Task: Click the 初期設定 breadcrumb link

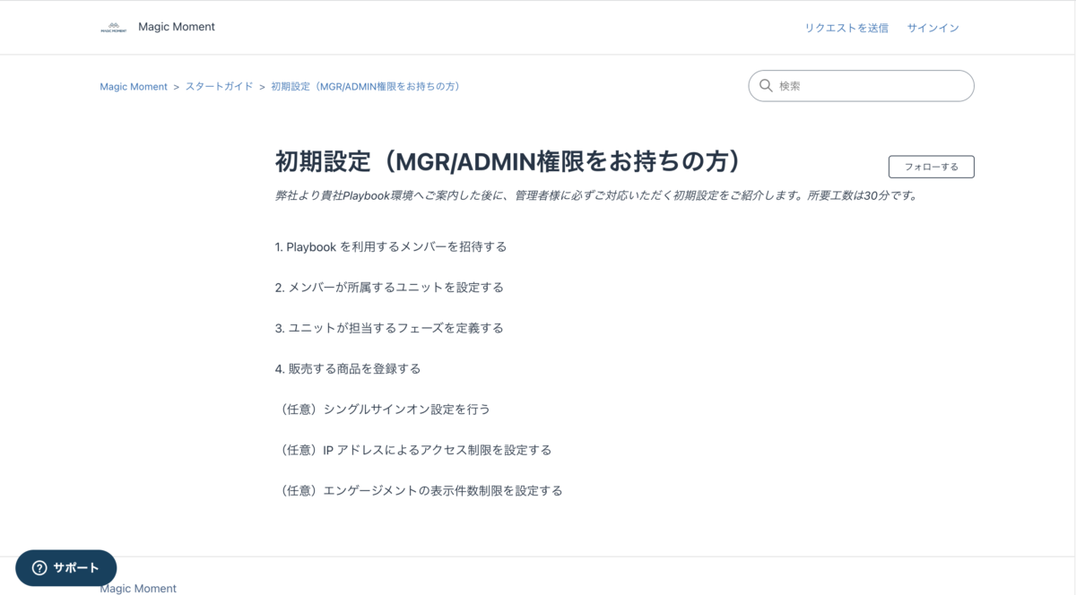Action: [365, 87]
